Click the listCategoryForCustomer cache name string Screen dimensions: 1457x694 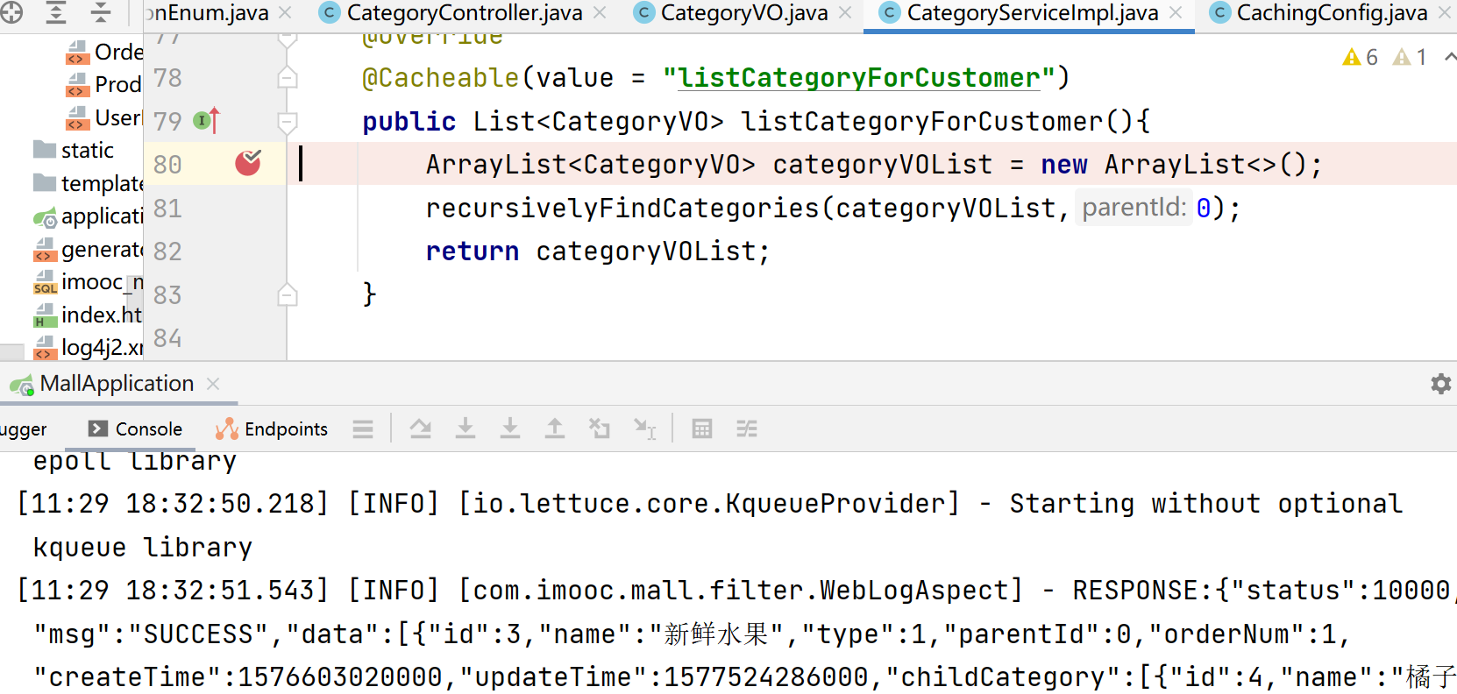pyautogui.click(x=859, y=78)
